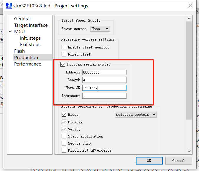Toggle the Fixed VTref checkbox

coord(64,54)
